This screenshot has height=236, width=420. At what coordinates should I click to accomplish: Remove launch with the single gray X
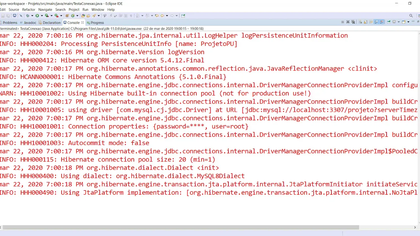348,22
